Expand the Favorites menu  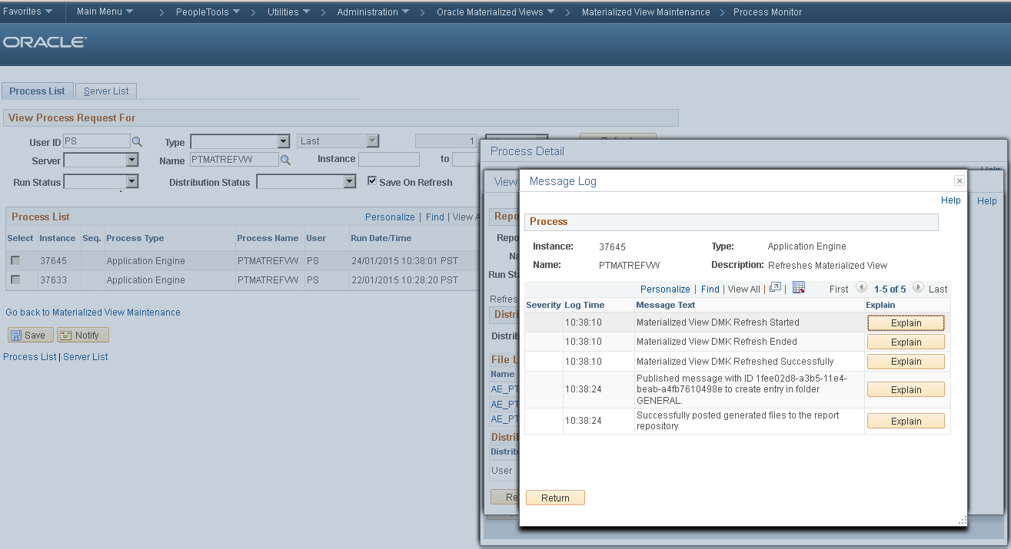28,12
